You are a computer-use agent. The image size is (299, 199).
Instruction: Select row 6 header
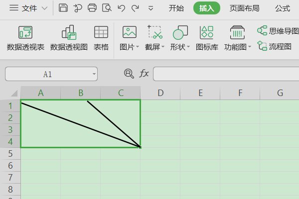10,166
